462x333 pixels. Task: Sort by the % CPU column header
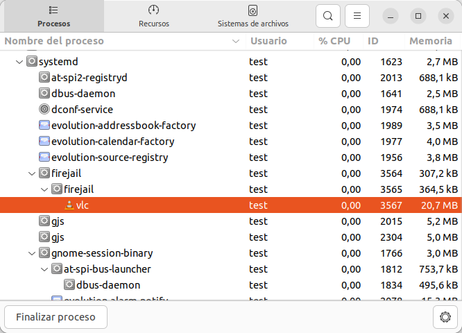coord(334,41)
